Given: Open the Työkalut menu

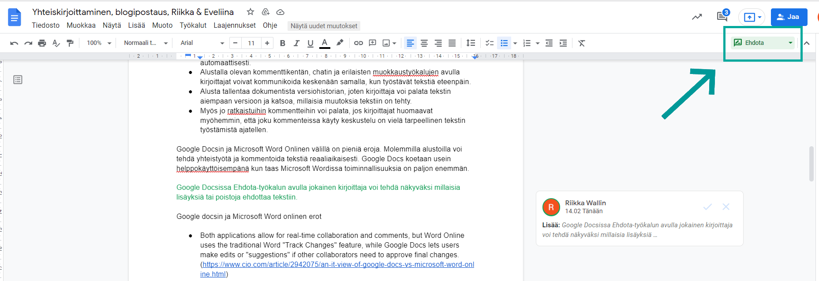Looking at the screenshot, I should (x=193, y=26).
